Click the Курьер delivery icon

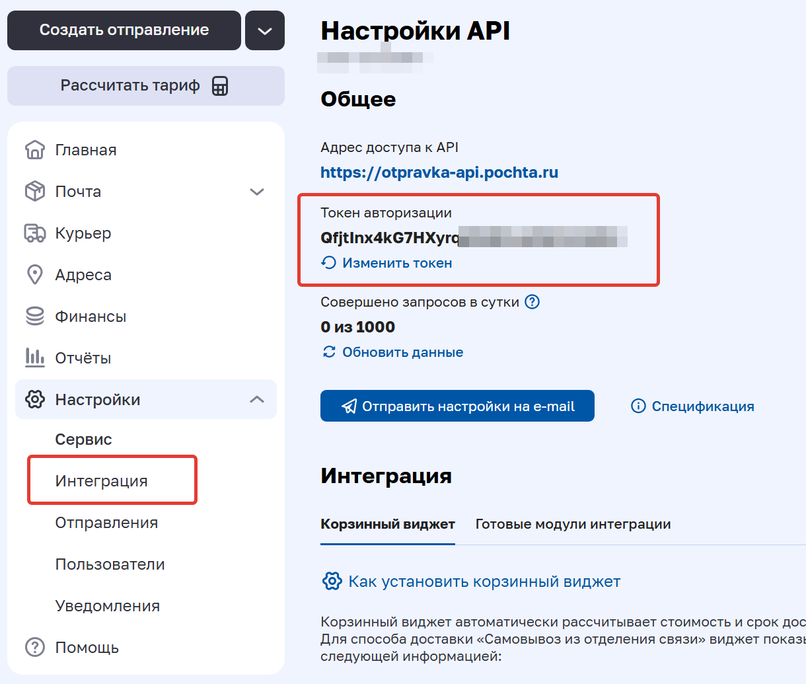click(x=34, y=233)
